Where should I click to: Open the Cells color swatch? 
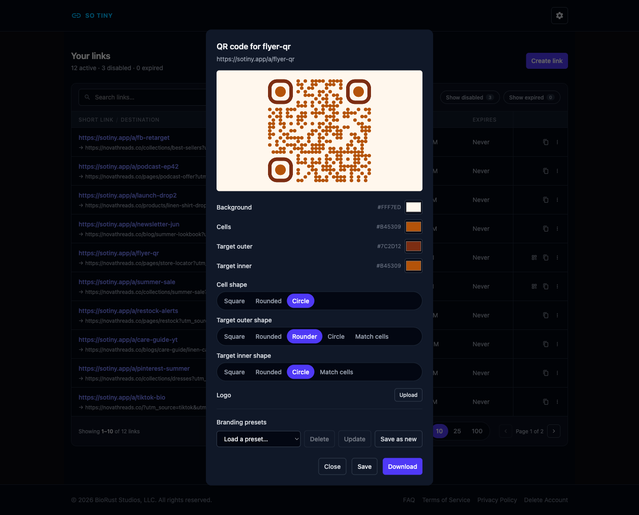[414, 227]
